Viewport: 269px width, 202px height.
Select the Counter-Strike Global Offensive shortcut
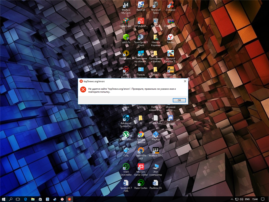(170, 72)
